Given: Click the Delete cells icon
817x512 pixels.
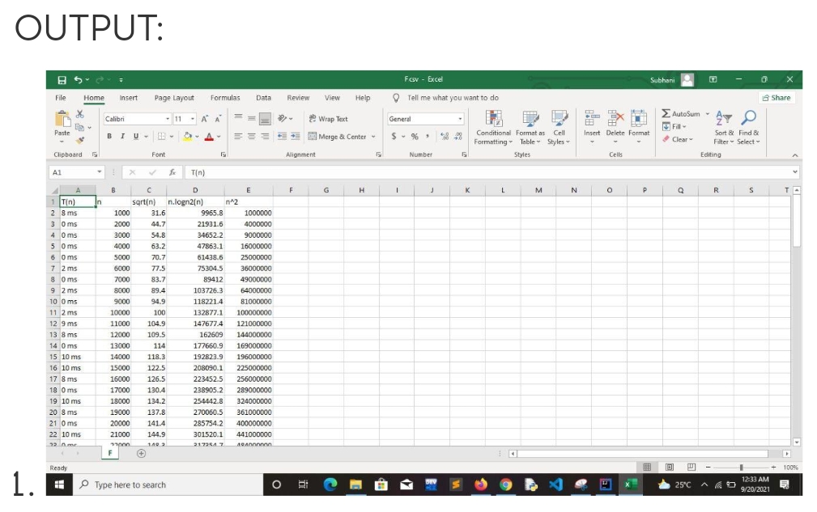Looking at the screenshot, I should pos(615,119).
